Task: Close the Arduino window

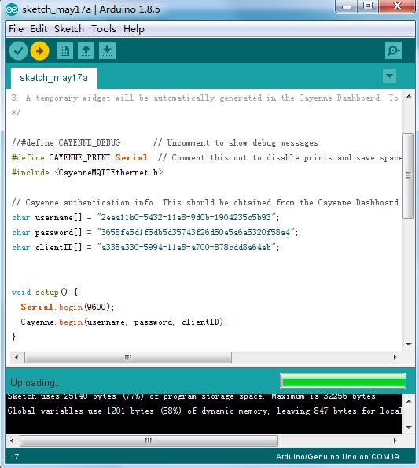Action: [x=397, y=6]
